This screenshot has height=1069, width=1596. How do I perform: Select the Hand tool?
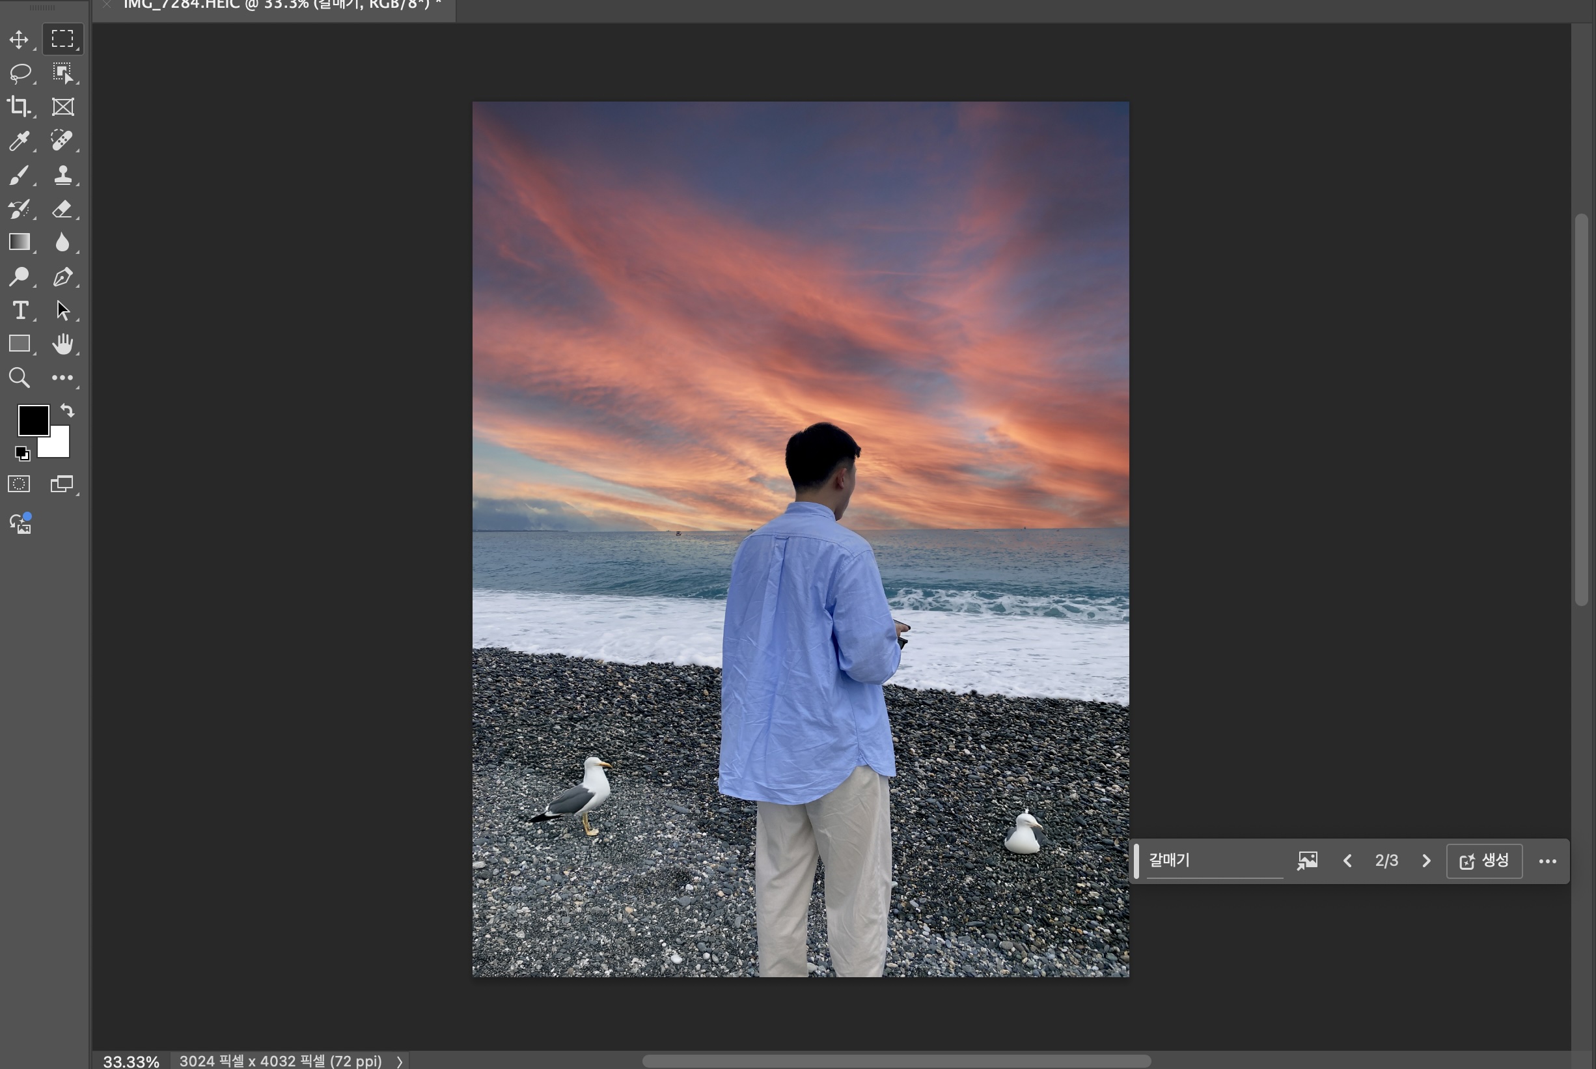pos(62,344)
